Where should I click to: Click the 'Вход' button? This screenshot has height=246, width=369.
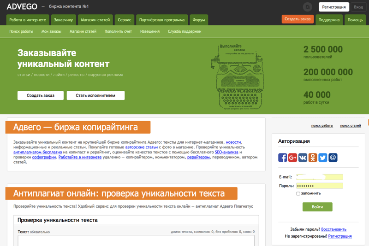click(358, 7)
